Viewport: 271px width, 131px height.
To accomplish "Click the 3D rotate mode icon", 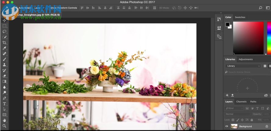I will [174, 8].
